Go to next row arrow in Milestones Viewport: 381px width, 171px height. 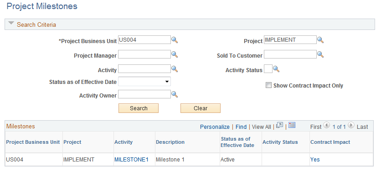351,125
